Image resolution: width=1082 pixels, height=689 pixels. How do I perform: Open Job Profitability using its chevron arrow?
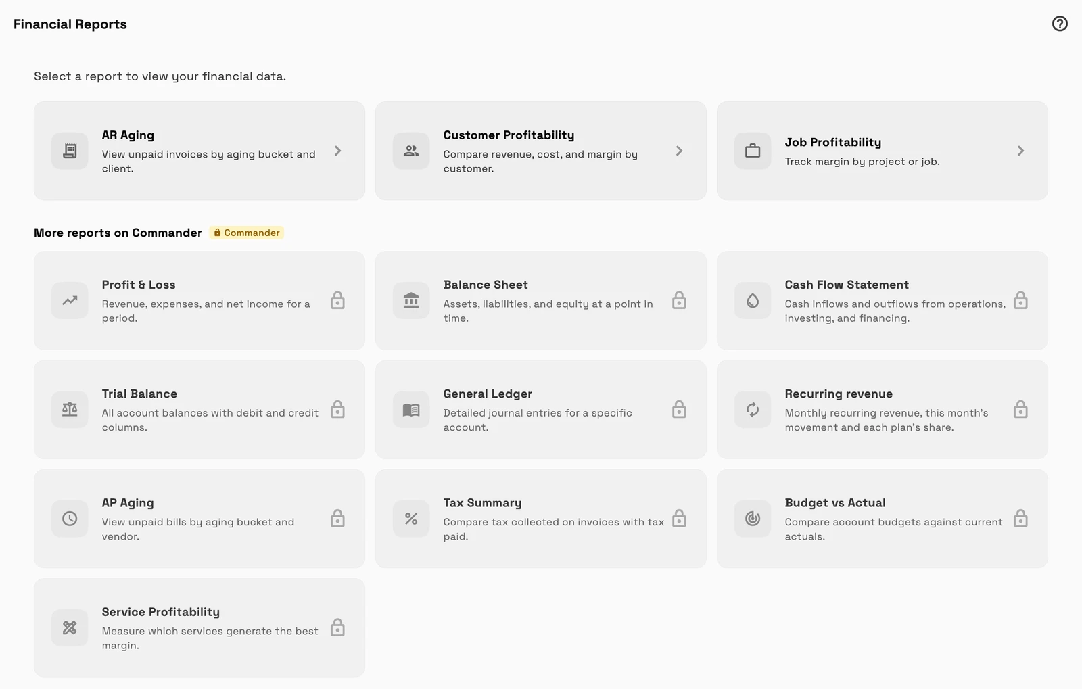click(1020, 151)
